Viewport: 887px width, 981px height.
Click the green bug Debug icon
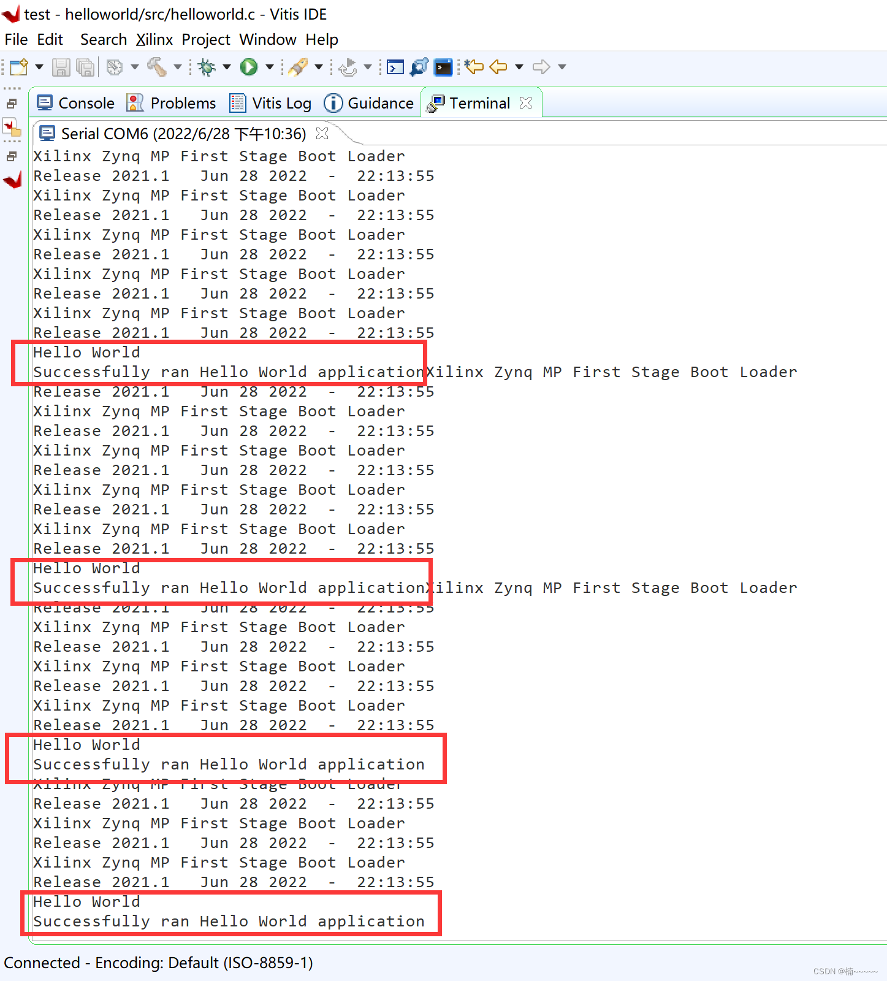(207, 67)
